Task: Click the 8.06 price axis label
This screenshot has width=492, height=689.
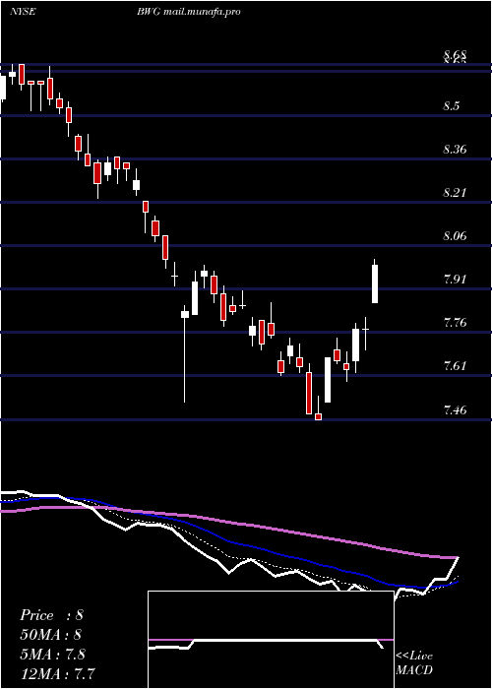Action: [455, 236]
